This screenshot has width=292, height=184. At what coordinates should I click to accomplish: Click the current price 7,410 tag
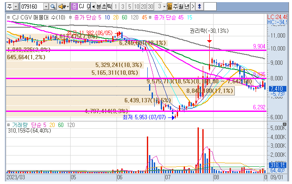[277, 89]
